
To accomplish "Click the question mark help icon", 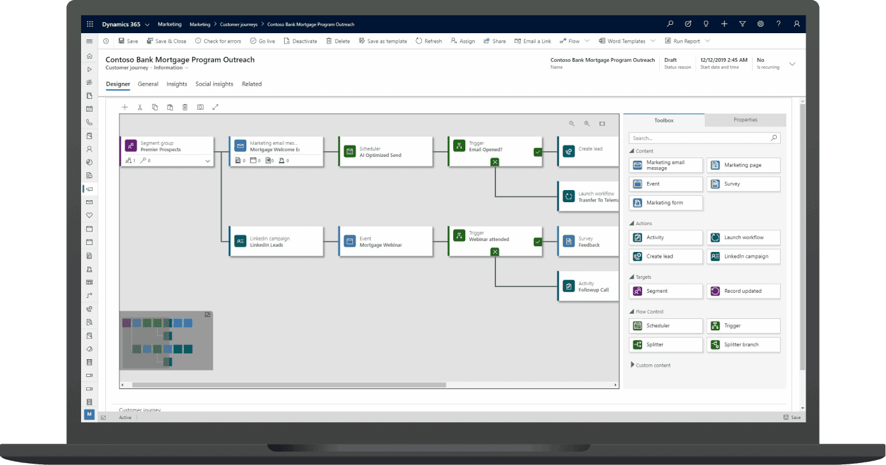I will (778, 24).
